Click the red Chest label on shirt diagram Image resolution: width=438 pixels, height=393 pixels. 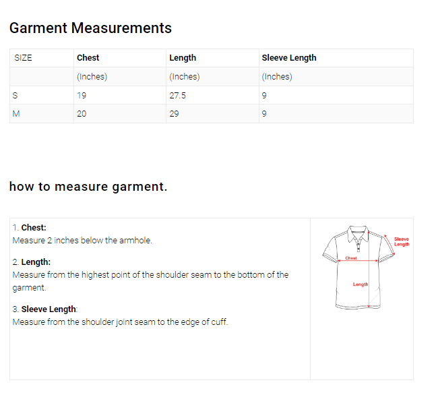[x=351, y=258]
